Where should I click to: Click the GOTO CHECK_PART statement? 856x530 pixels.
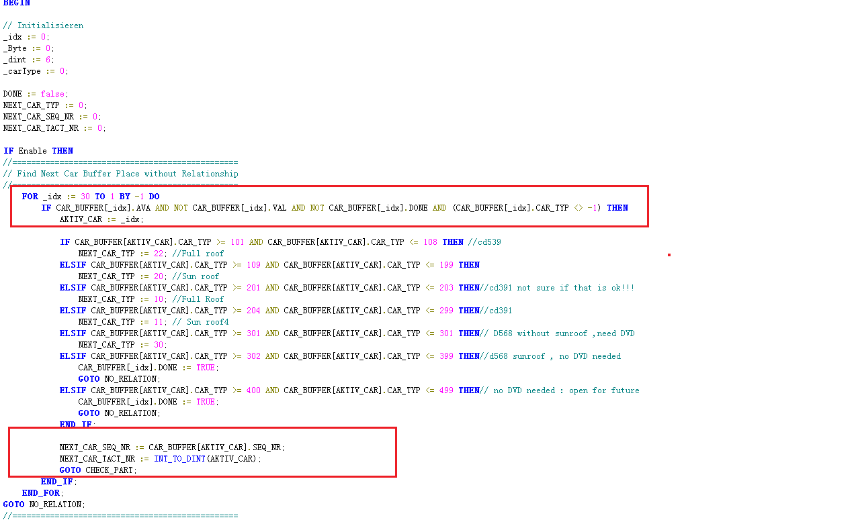point(98,470)
